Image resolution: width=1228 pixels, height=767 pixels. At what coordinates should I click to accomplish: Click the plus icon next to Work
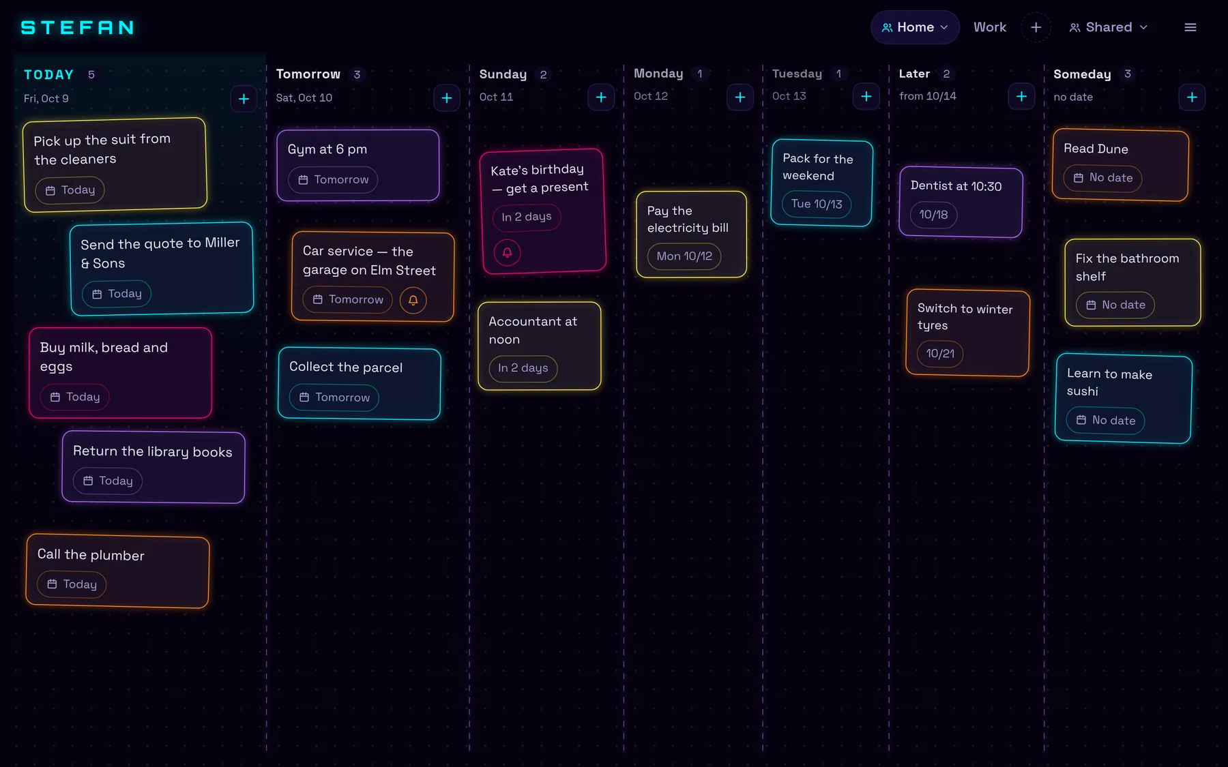pos(1036,27)
